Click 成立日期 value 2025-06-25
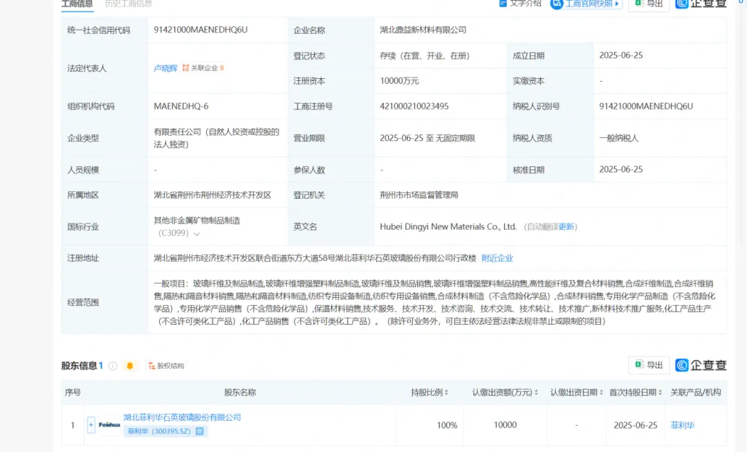 tap(620, 55)
